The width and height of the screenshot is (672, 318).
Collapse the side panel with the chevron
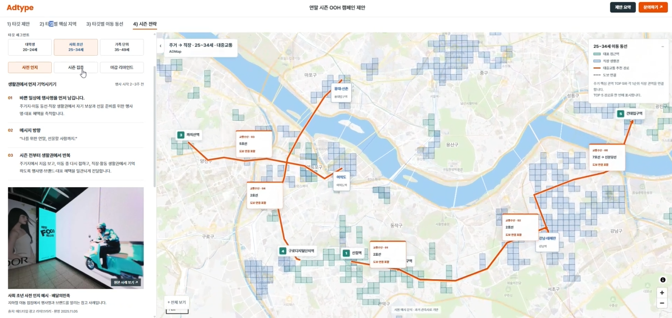[x=160, y=46]
